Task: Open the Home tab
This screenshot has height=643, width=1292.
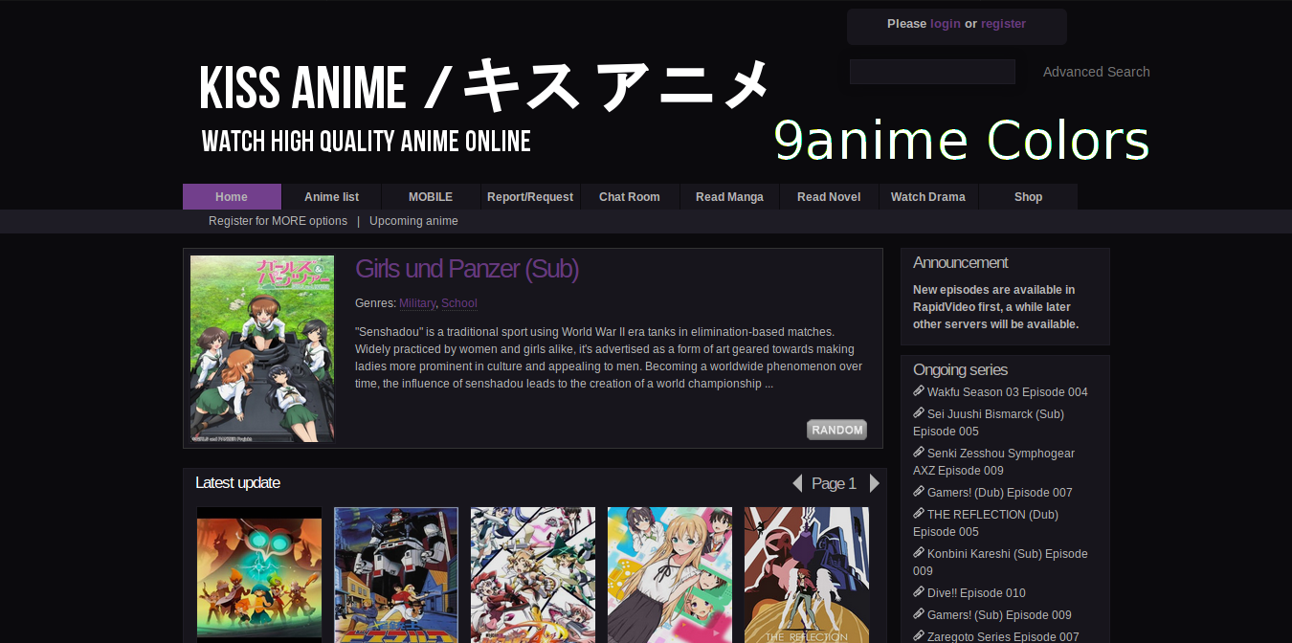Action: 232,196
